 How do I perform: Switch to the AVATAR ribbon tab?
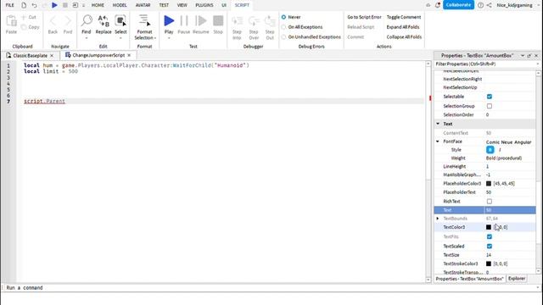143,5
